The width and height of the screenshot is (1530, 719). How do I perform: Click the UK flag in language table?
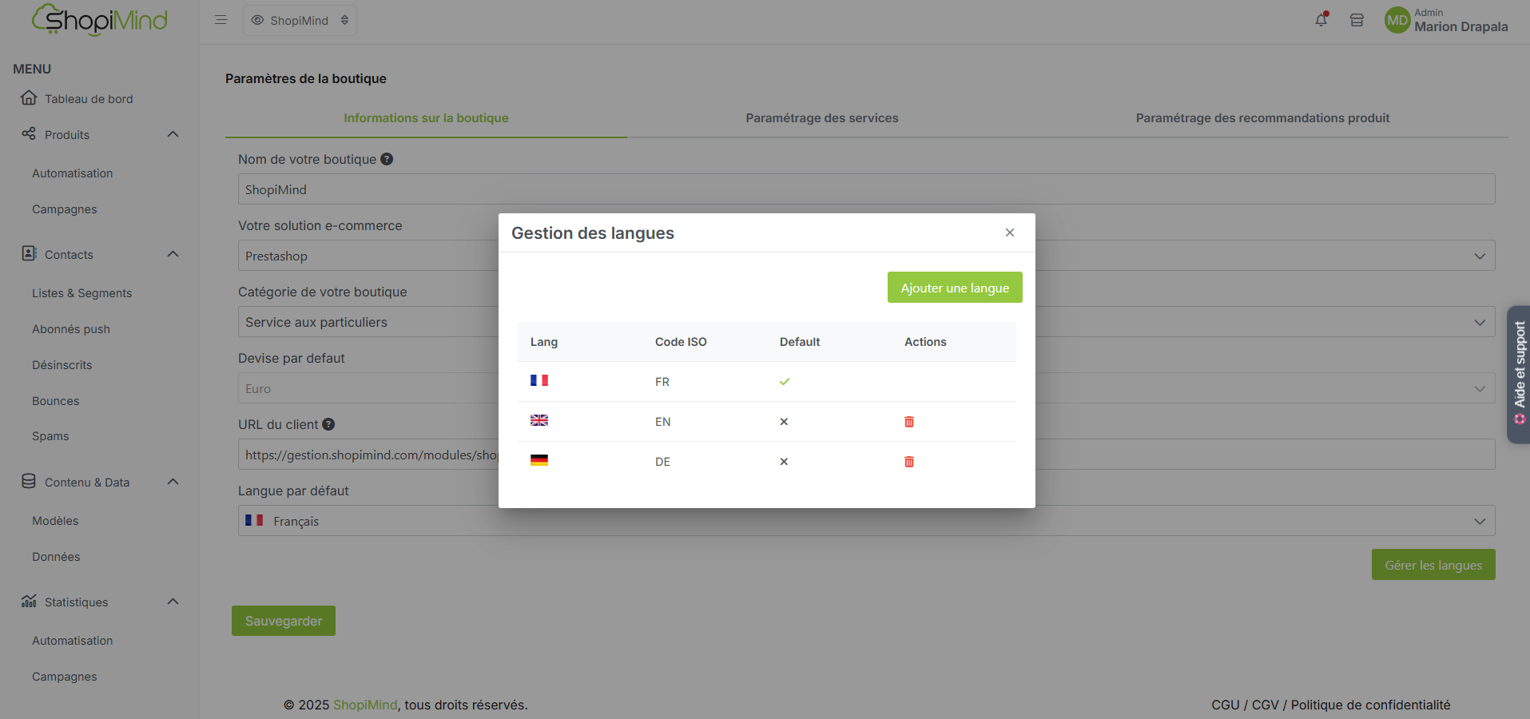[x=539, y=420]
